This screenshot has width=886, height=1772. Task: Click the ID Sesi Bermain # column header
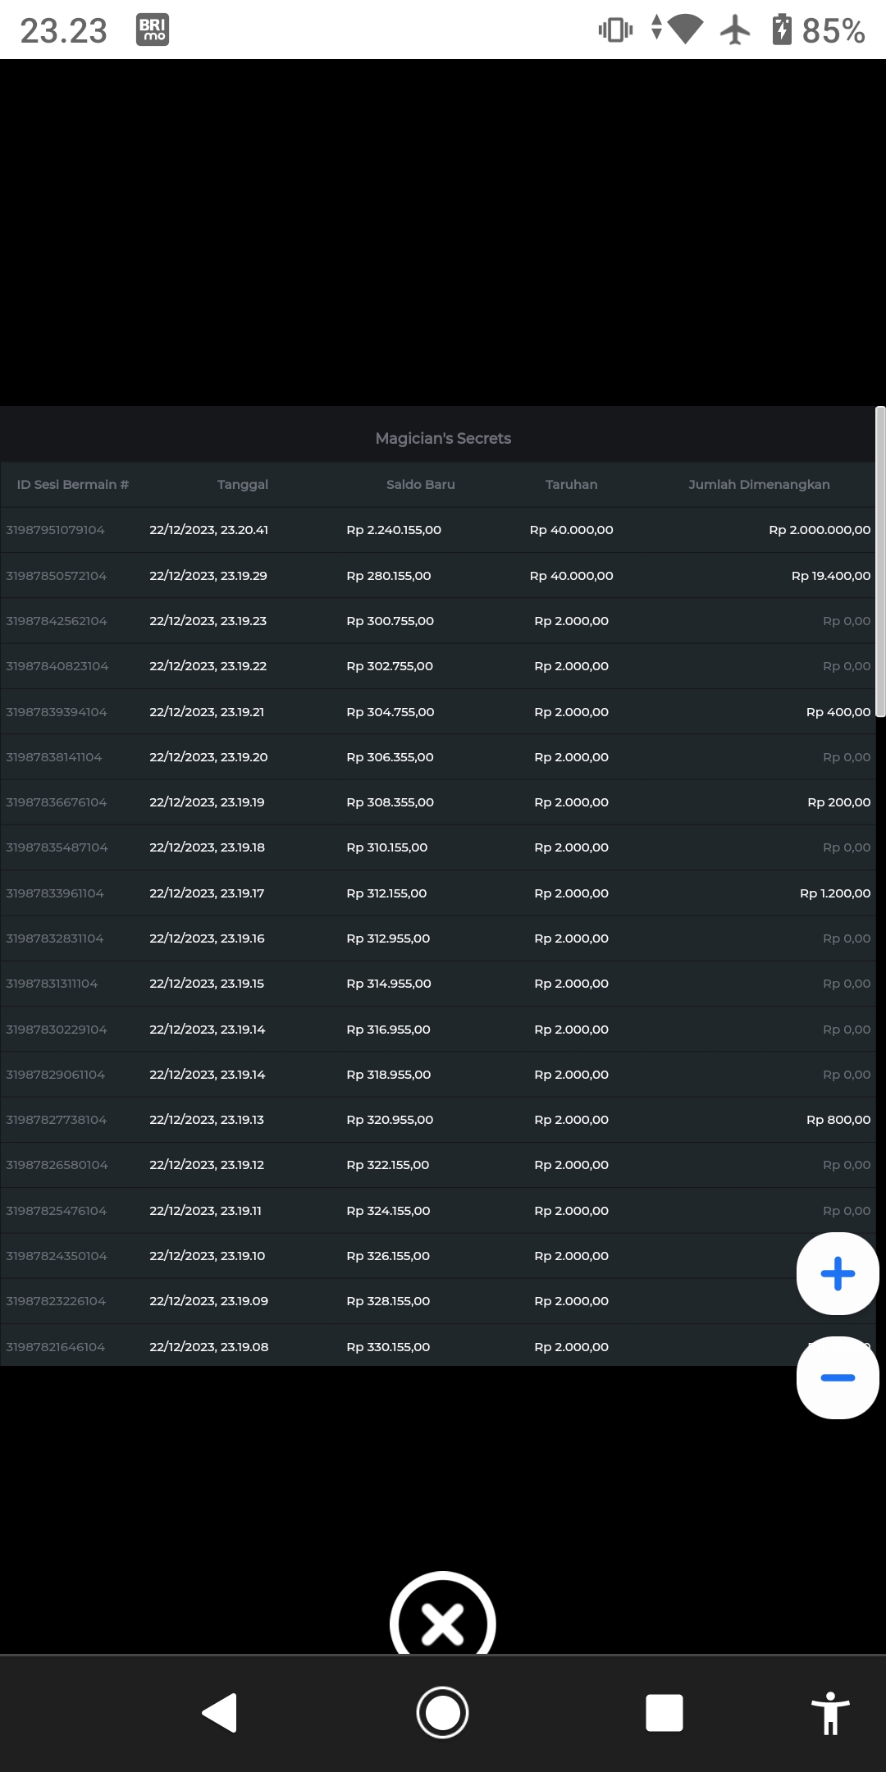click(x=73, y=485)
